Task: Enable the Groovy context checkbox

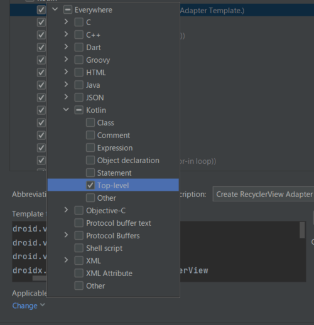Action: [x=79, y=60]
